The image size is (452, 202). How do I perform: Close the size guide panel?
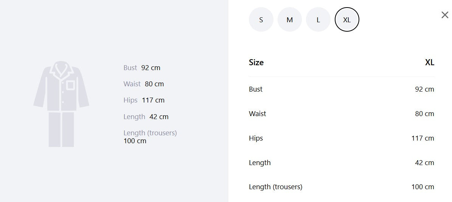445,15
